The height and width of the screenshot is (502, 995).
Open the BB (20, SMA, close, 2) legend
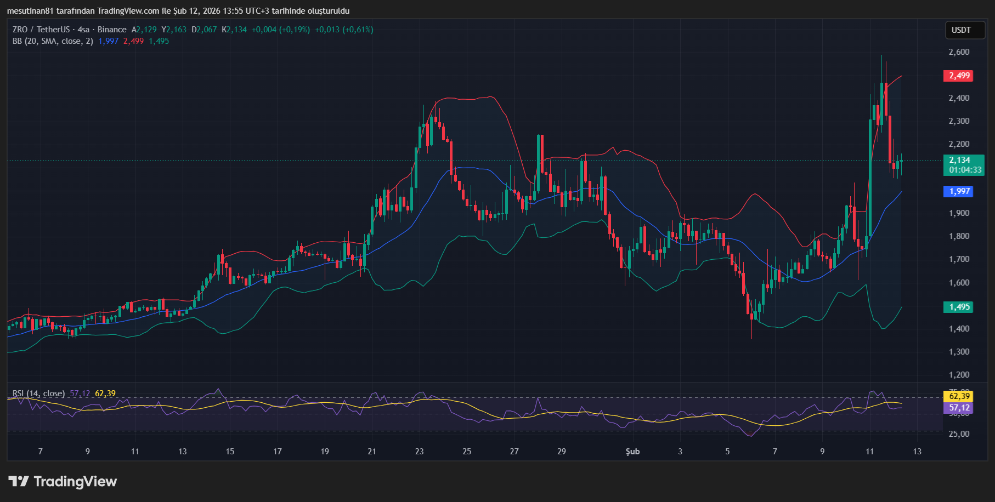53,41
